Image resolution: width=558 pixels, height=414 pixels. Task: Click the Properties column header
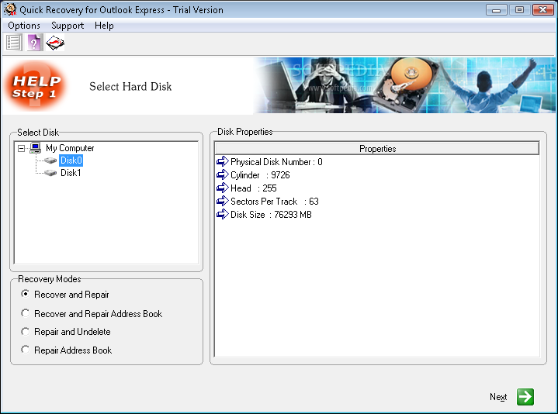377,149
